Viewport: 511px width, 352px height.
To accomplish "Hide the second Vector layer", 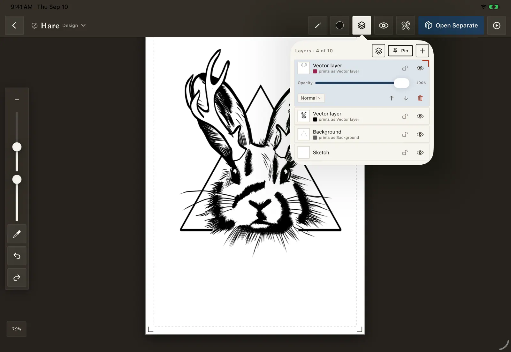I will (x=420, y=116).
